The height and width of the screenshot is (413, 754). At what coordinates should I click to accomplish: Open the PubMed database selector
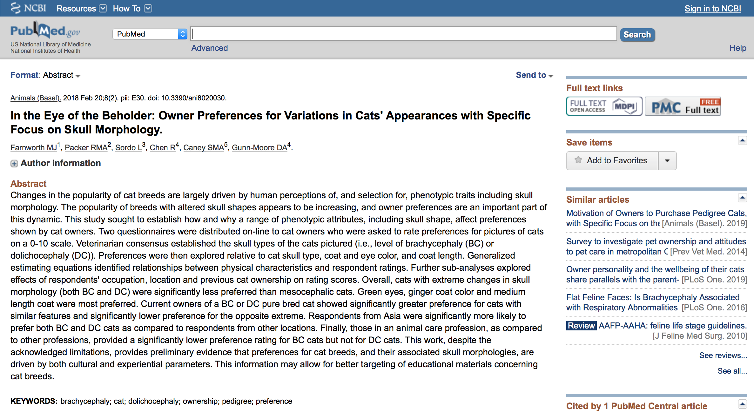tap(150, 34)
